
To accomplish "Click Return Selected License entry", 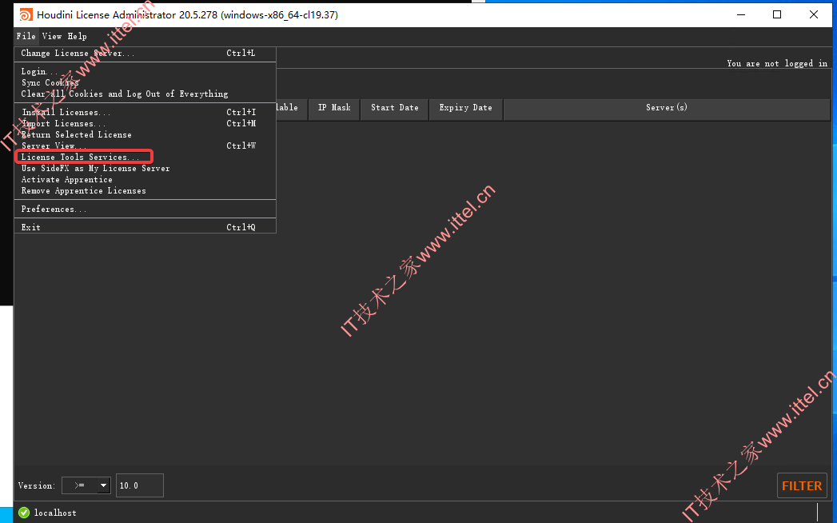I will click(x=145, y=134).
